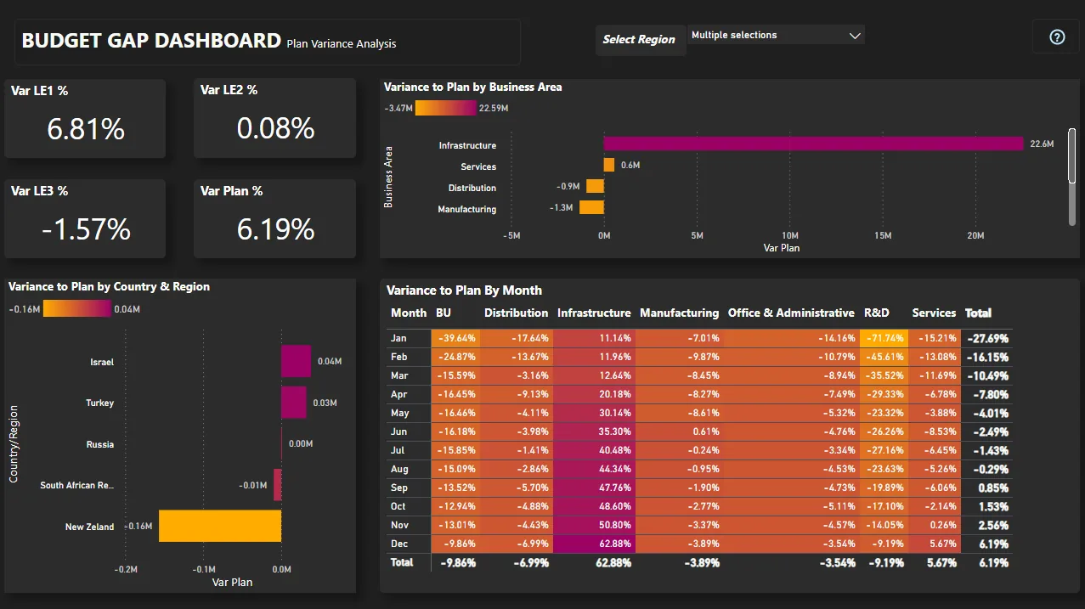Sort by the Infrastructure column header

594,313
